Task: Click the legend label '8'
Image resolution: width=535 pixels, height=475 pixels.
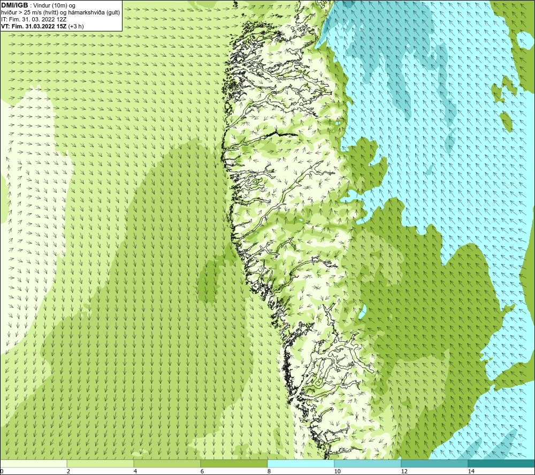Action: 269,471
